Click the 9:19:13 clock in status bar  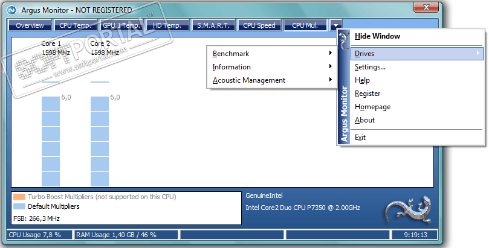pyautogui.click(x=415, y=235)
